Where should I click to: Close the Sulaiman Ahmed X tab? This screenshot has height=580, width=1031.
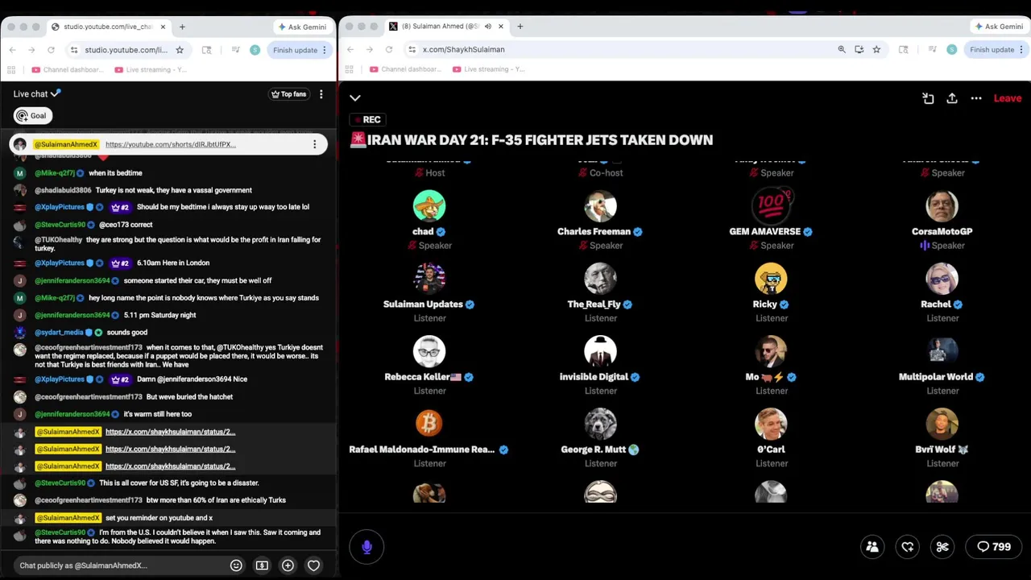(x=501, y=27)
